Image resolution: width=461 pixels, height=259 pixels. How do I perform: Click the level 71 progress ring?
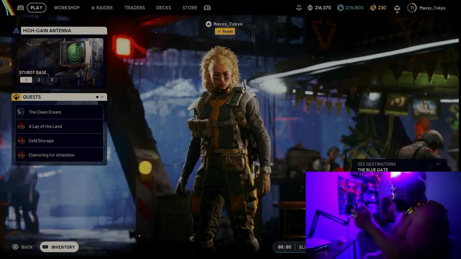(412, 8)
